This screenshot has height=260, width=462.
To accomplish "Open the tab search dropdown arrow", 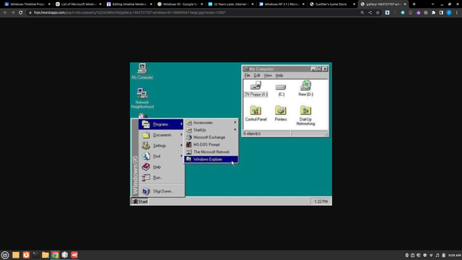I will click(x=432, y=4).
